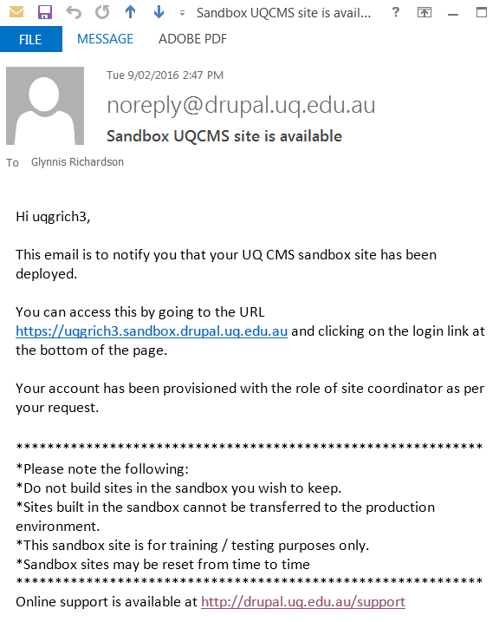Open the drupal.uq.edu.au/support link
499x622 pixels.
click(303, 602)
